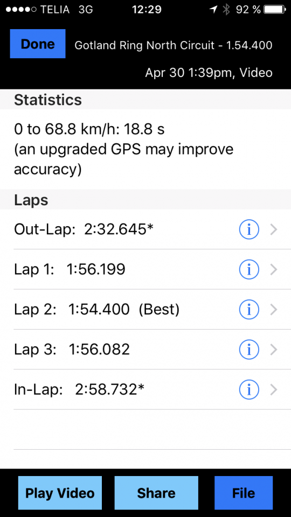
Task: Open info icon for Lap 1
Action: click(249, 269)
